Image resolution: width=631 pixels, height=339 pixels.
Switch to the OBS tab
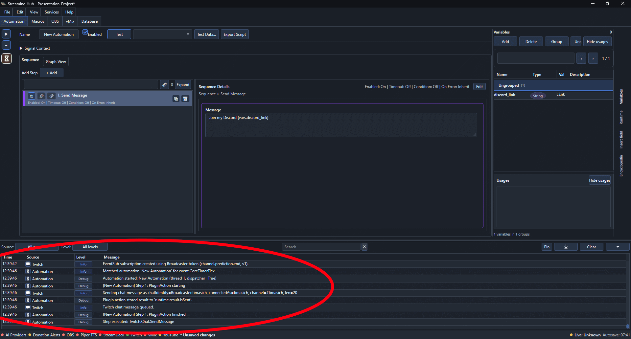click(55, 21)
